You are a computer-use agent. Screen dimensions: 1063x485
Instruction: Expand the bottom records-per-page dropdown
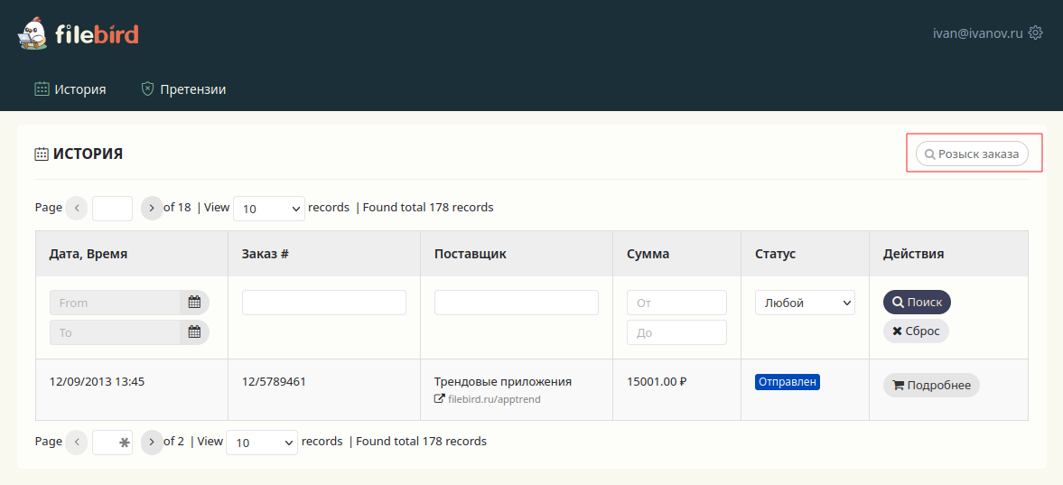[262, 443]
